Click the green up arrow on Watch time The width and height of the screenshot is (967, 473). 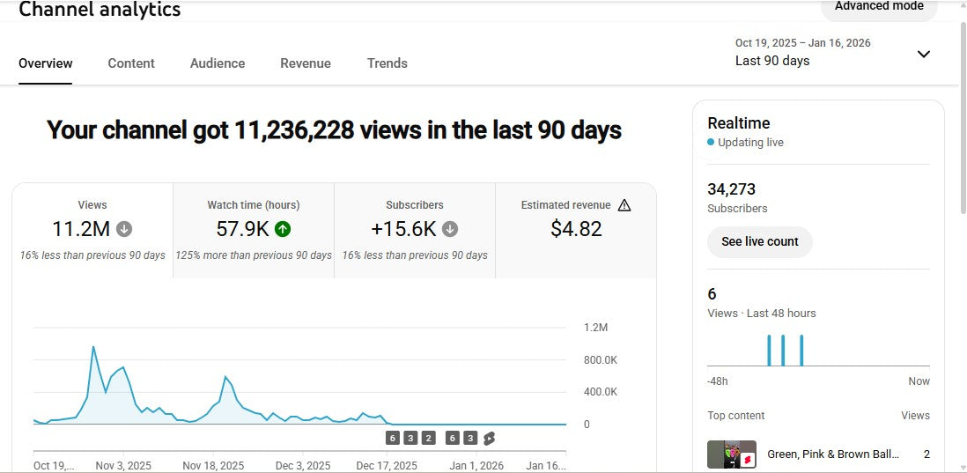pyautogui.click(x=283, y=229)
